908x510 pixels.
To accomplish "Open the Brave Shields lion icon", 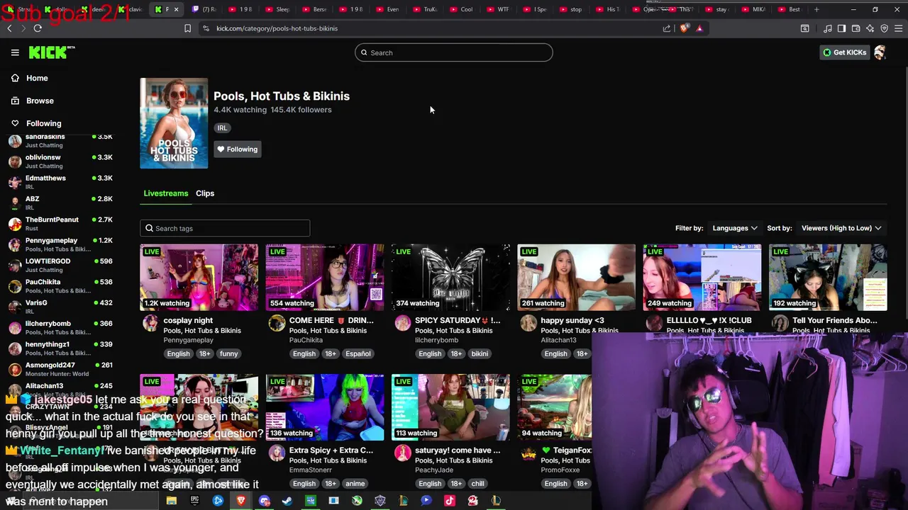I will coord(684,28).
